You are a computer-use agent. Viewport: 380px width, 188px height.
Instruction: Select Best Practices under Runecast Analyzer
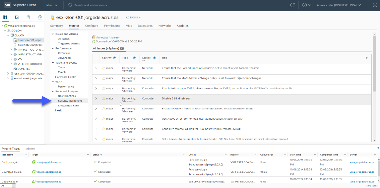(67, 96)
